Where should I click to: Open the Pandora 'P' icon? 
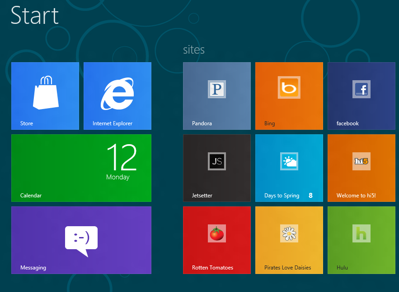[217, 89]
